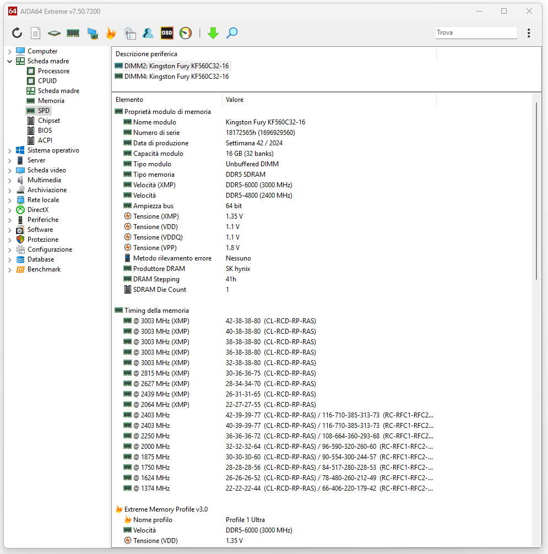The height and width of the screenshot is (554, 548).
Task: Select the @ 2250 MHz timing row
Action: (274, 436)
